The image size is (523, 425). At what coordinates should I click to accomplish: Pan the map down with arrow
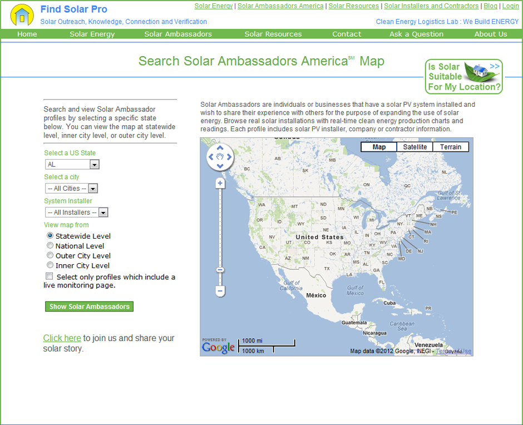pyautogui.click(x=220, y=166)
